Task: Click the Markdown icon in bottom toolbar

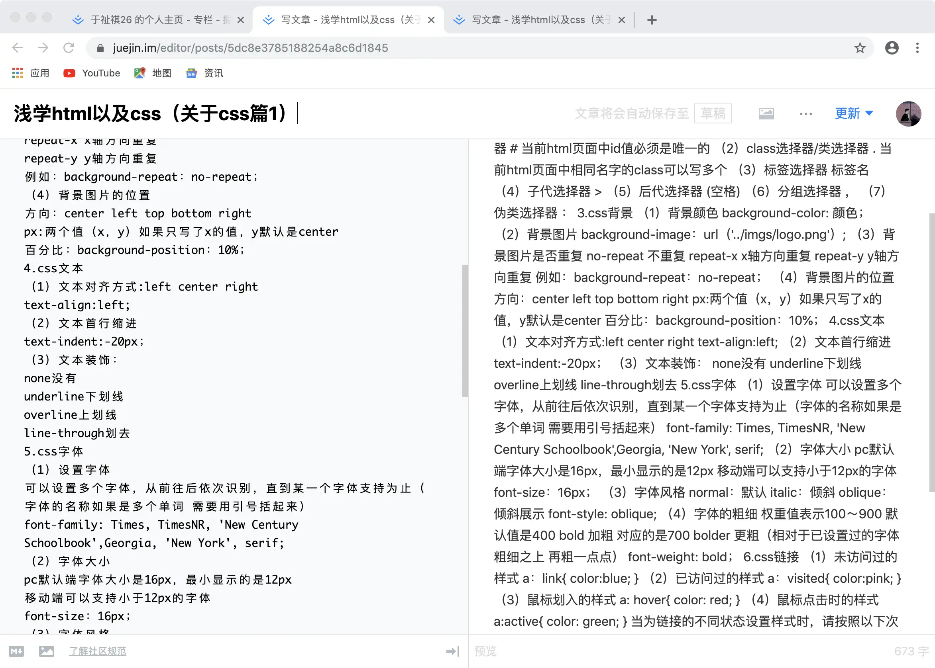Action: tap(16, 651)
